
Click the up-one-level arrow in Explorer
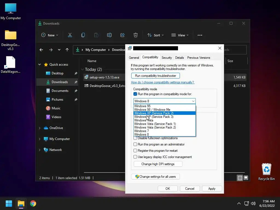tap(67, 50)
